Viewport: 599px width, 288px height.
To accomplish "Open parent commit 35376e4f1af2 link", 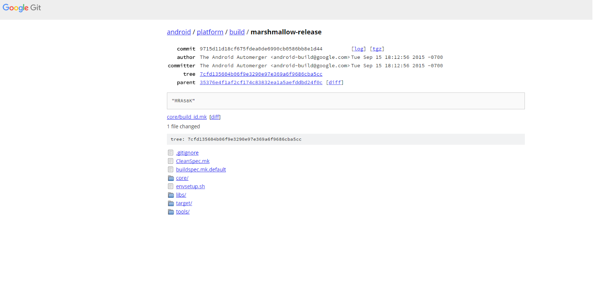I will coord(261,82).
